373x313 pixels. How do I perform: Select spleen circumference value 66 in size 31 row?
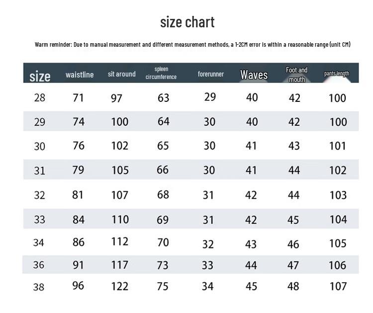point(163,170)
